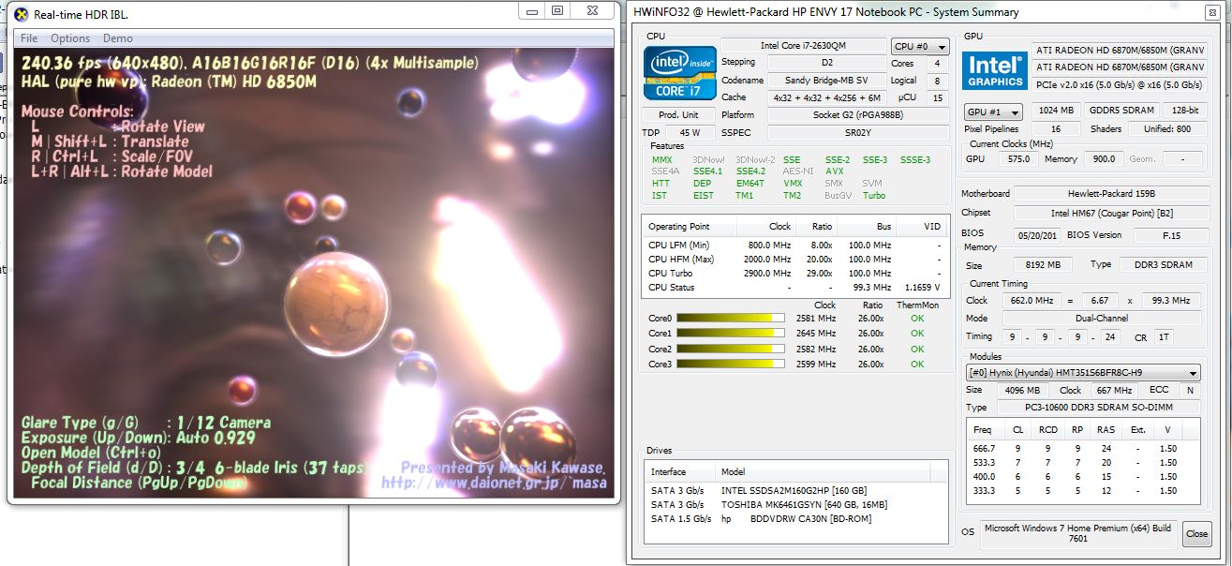Click the GPU memory clock 900.0 value

pyautogui.click(x=1104, y=159)
